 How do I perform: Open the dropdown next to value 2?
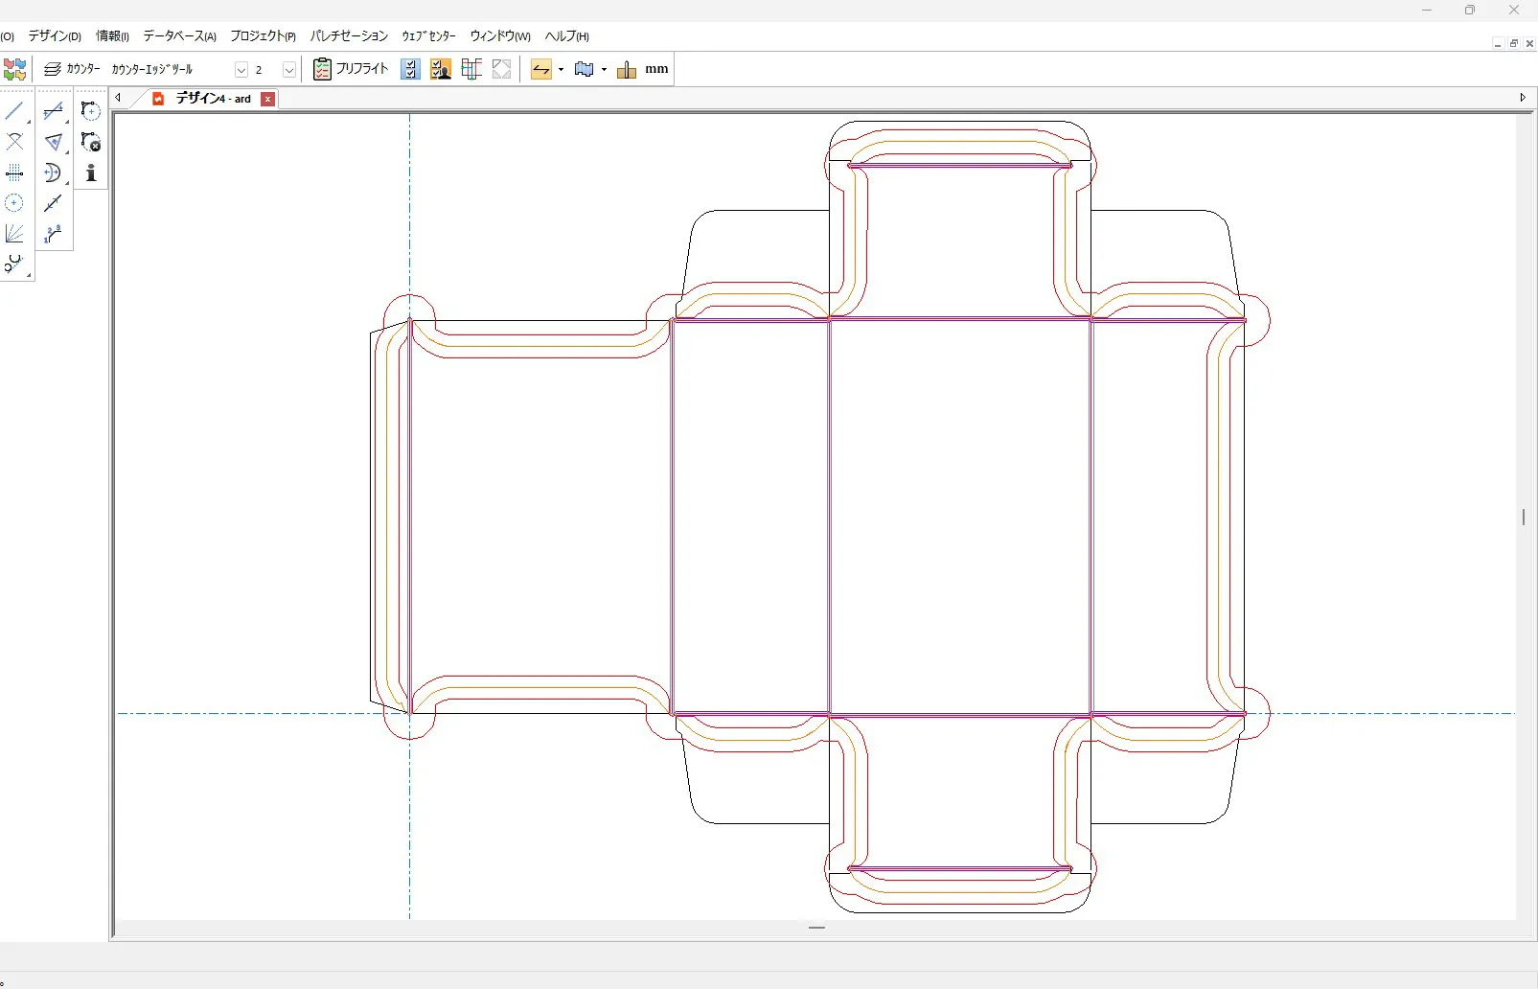coord(288,70)
